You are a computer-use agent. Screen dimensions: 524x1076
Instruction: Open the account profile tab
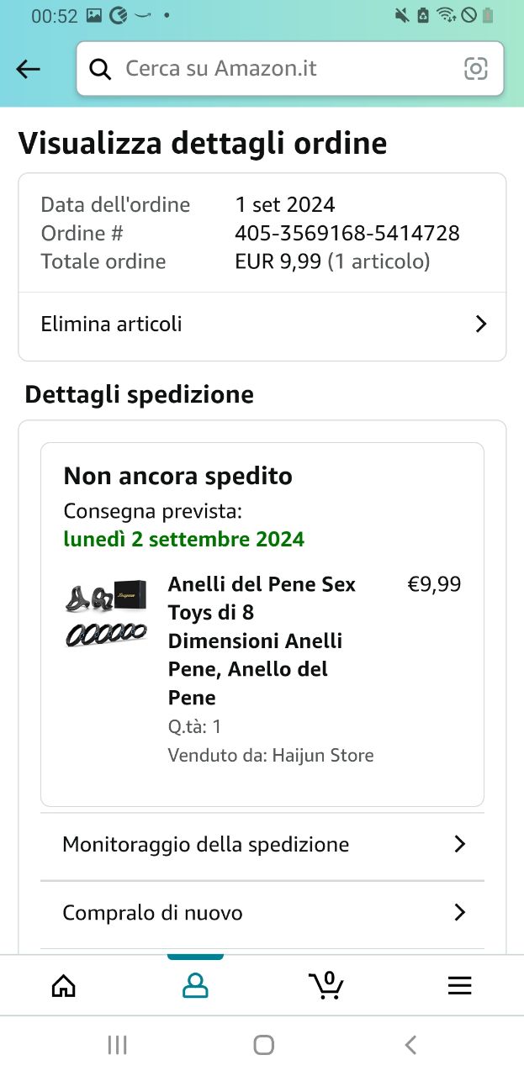pyautogui.click(x=195, y=985)
